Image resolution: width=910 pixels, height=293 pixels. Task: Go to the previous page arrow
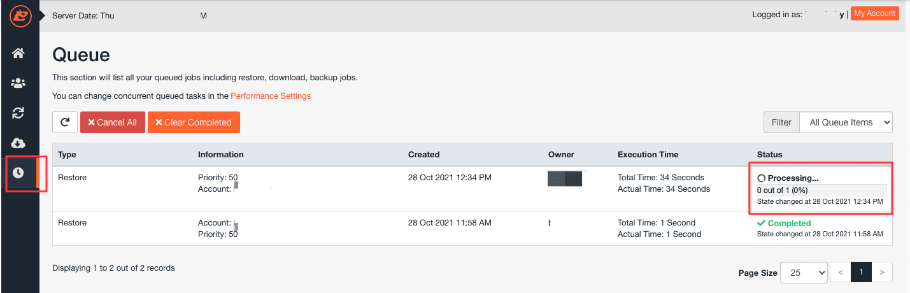click(x=841, y=273)
